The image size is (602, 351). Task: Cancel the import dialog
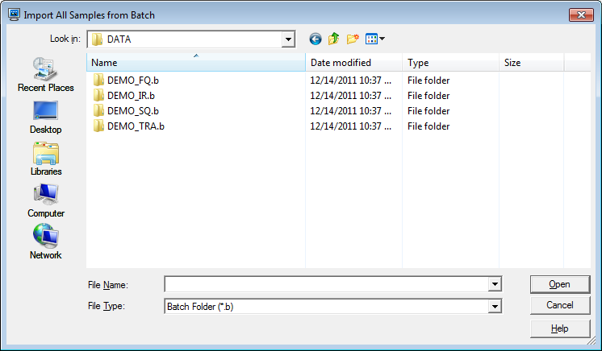[x=560, y=305]
